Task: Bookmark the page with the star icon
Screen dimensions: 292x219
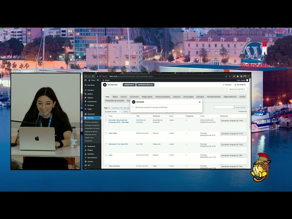Action: pos(229,76)
